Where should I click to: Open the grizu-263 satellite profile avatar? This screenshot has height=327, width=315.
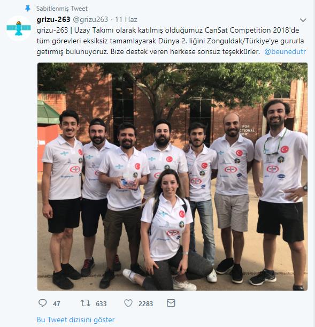click(x=19, y=28)
